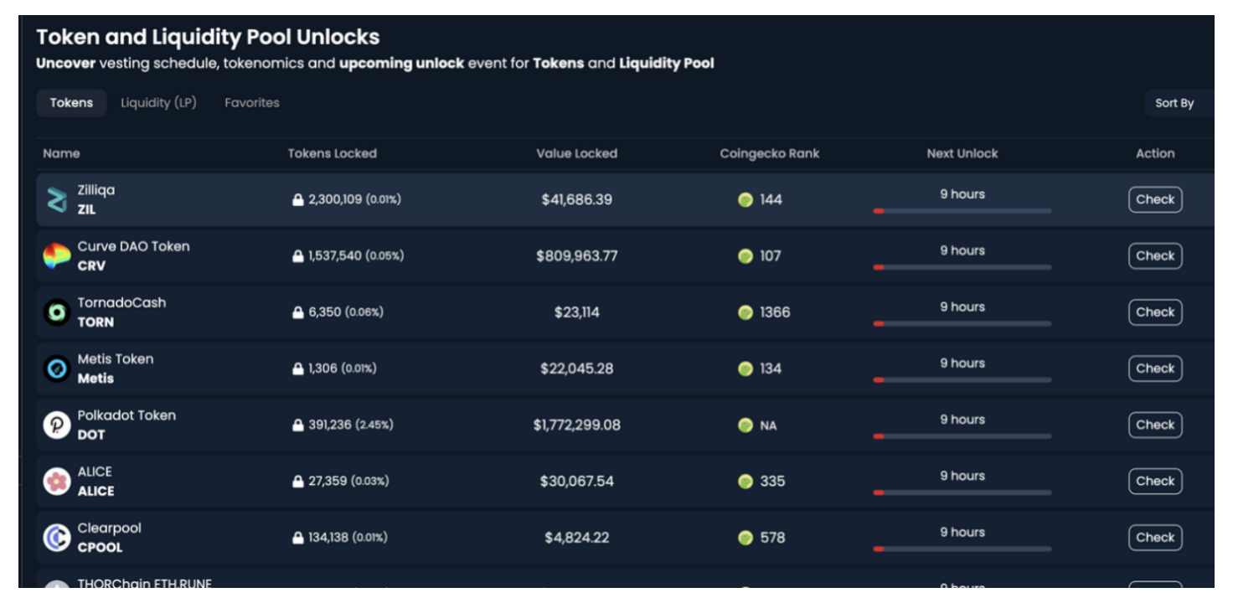This screenshot has width=1233, height=598.
Task: Click the $22,045.28 value locked
Action: click(x=577, y=369)
